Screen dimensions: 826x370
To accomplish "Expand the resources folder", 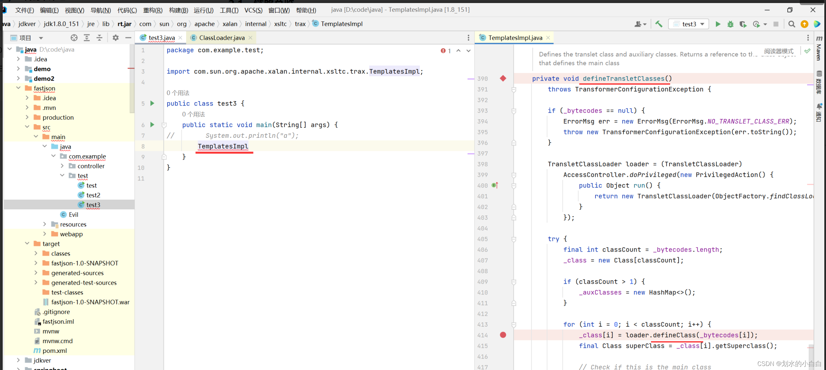I will [45, 224].
